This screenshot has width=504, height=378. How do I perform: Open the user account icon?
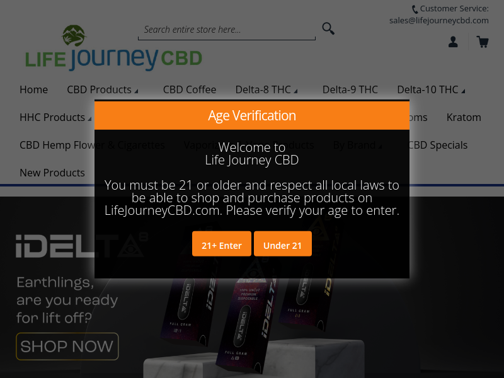[x=453, y=42]
